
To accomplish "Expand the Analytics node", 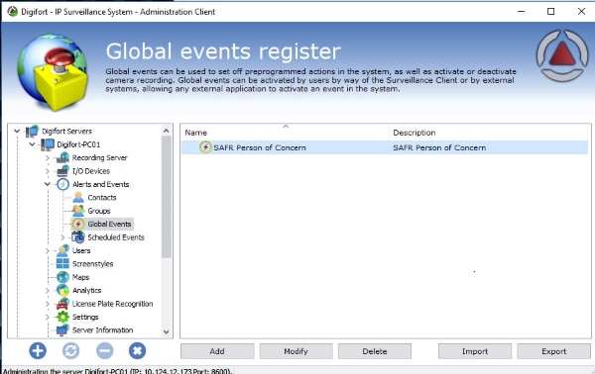I will (48, 290).
